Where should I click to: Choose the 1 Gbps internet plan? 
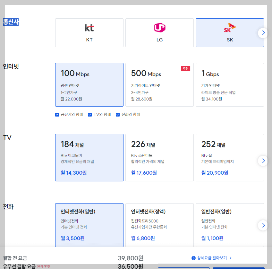click(x=230, y=84)
